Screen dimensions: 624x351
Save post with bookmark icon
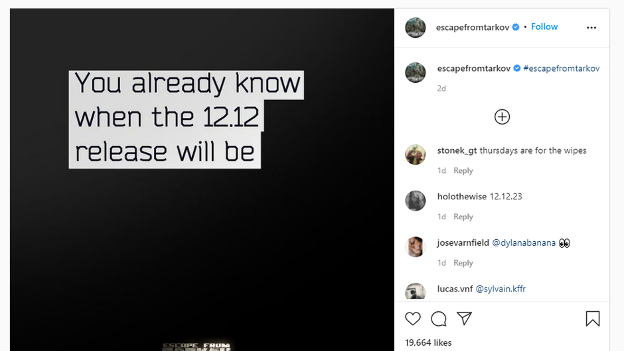tap(593, 319)
